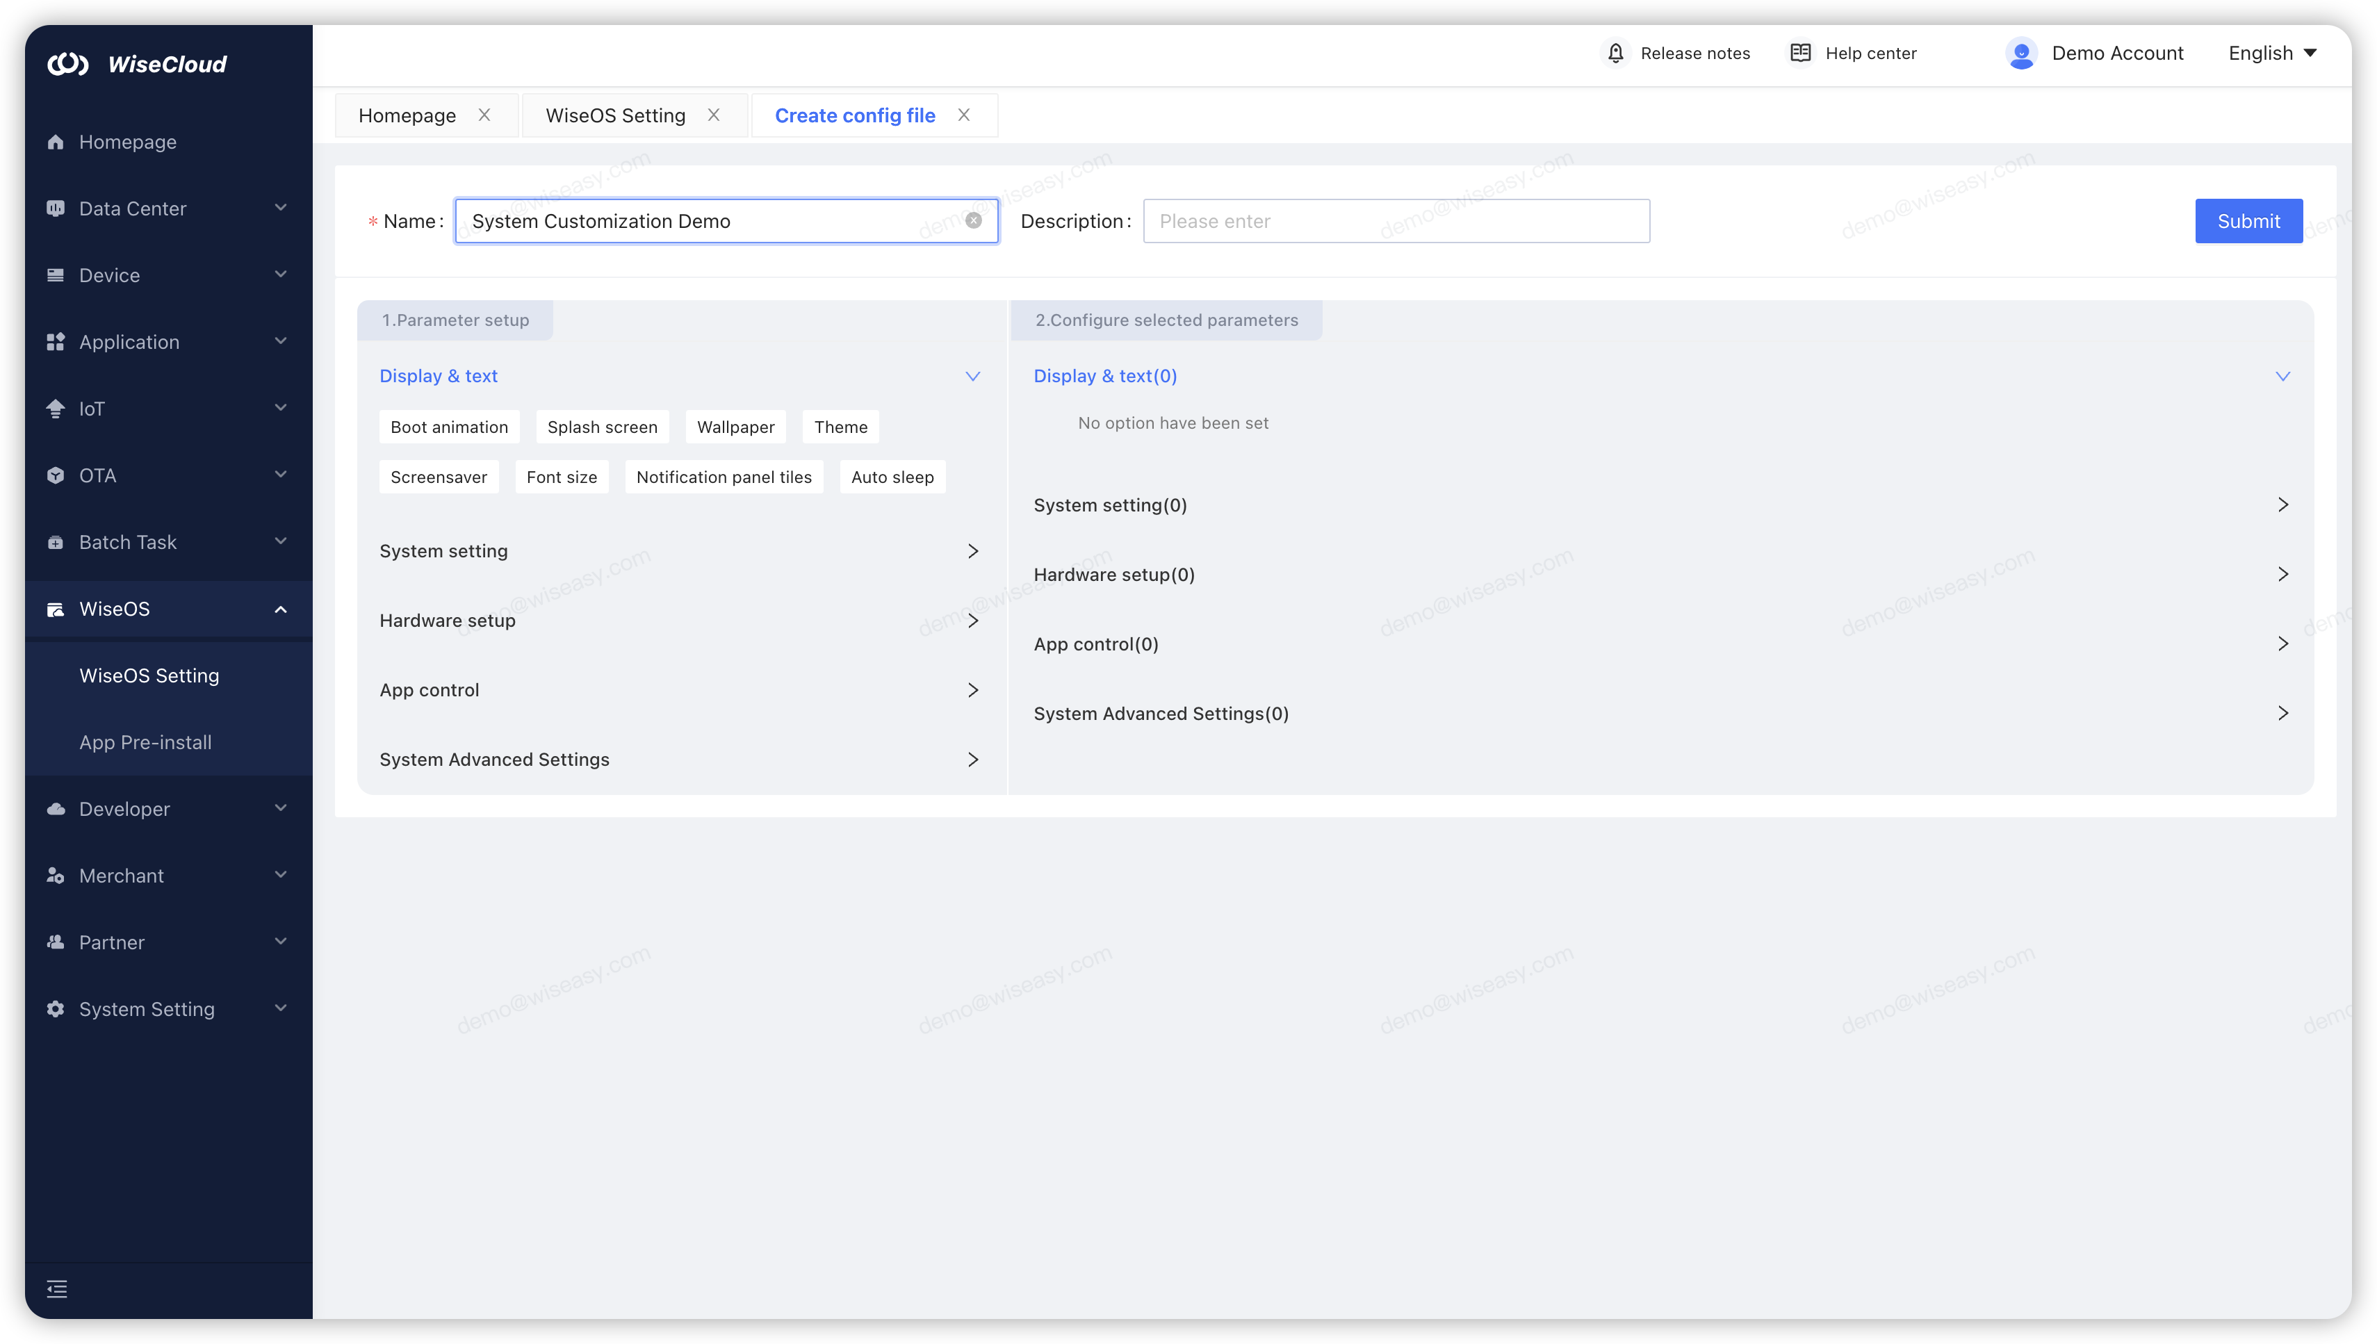Open the English language dropdown
Screen dimensions: 2377x1344
click(x=2272, y=54)
